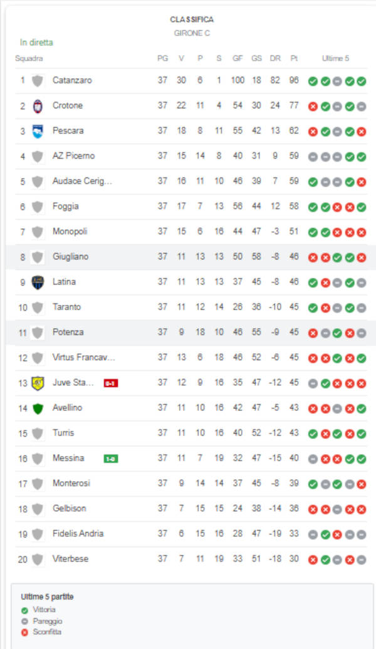Click the Juve Stabia yellow crest icon

(38, 383)
